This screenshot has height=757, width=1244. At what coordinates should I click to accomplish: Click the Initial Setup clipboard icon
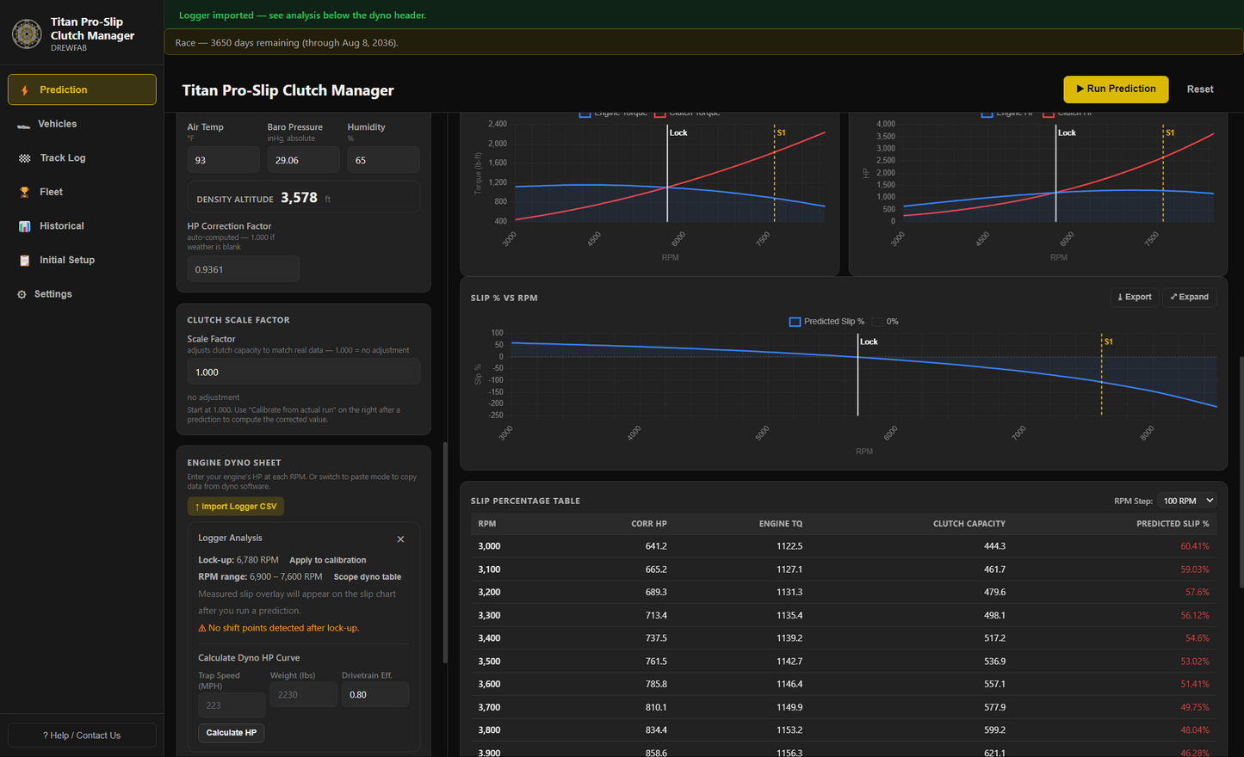[24, 261]
